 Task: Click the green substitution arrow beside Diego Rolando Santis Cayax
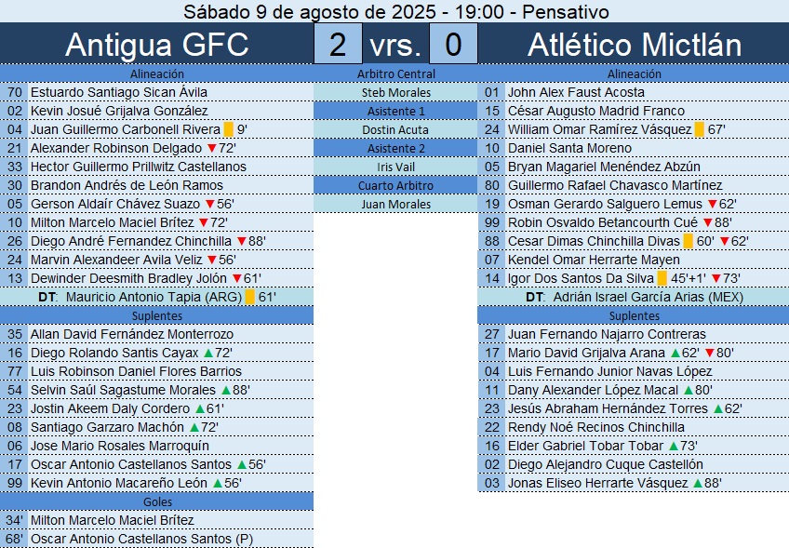(207, 353)
